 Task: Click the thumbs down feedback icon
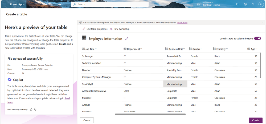coord(35,109)
